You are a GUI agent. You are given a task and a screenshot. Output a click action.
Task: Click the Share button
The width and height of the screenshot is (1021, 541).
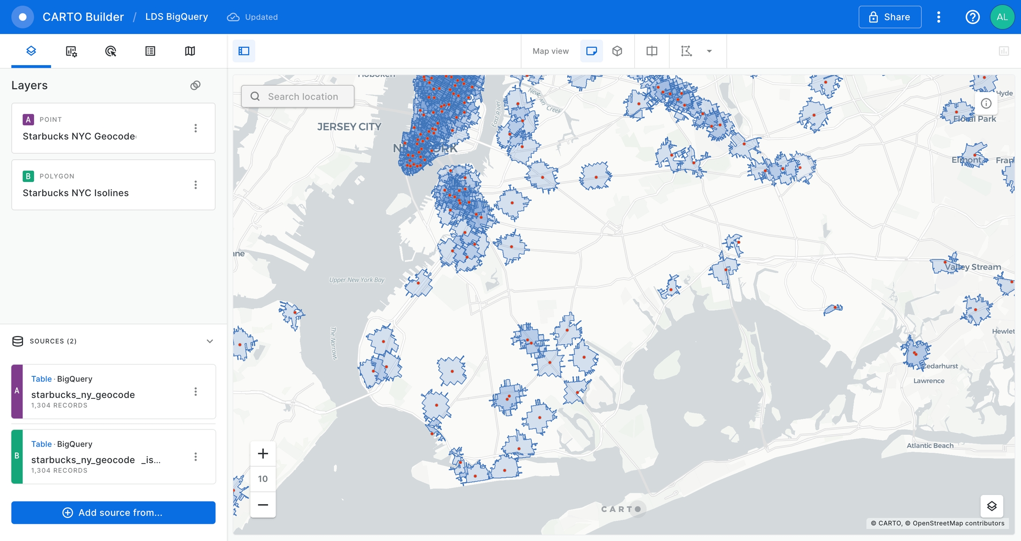tap(890, 17)
